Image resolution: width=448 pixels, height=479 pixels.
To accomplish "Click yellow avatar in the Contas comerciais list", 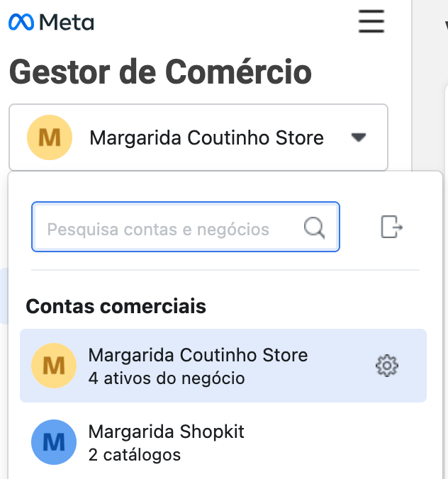I will tap(54, 366).
